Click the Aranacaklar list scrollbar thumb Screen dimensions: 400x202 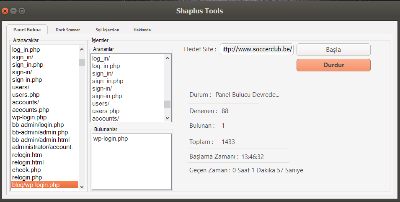82,62
